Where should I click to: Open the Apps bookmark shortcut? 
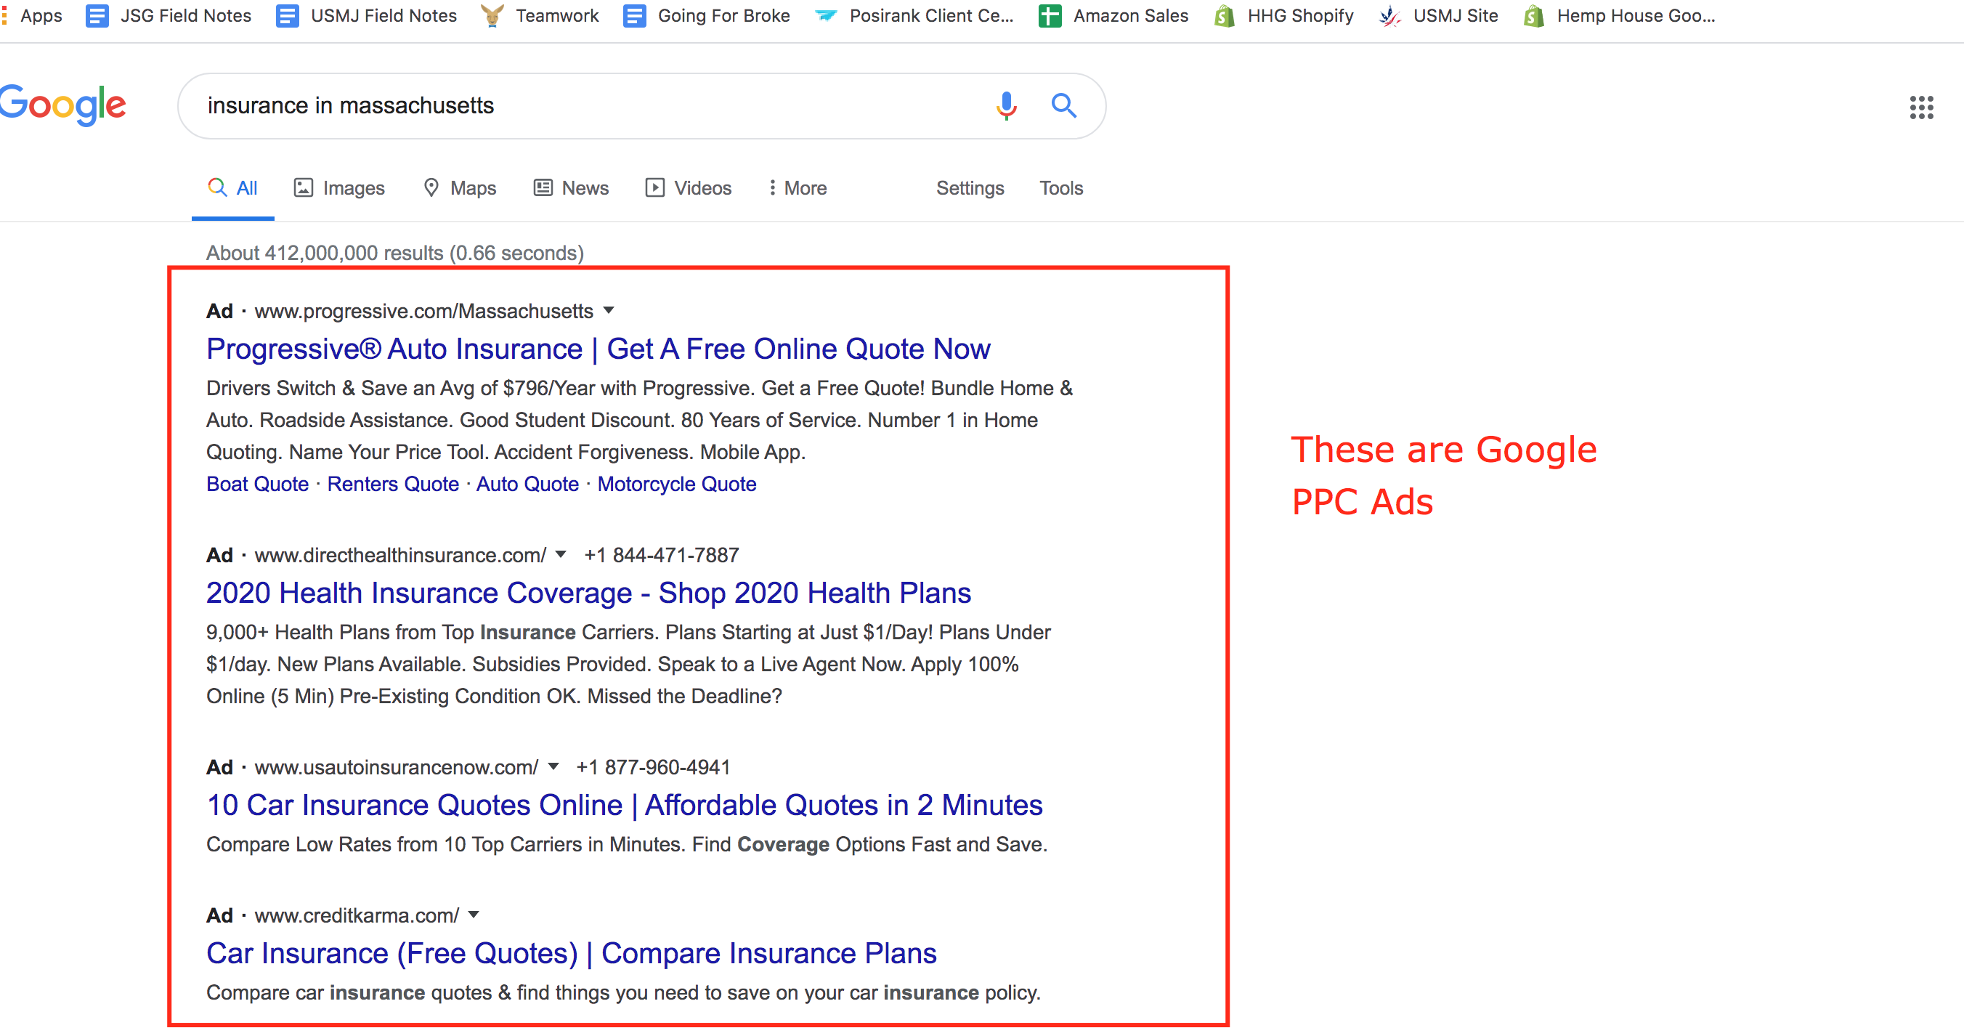click(x=32, y=15)
